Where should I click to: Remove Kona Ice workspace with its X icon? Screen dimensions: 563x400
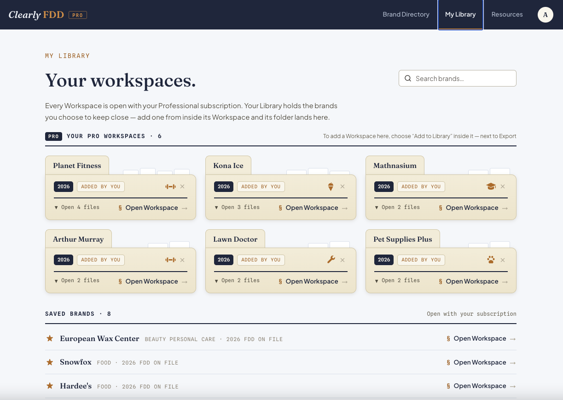342,186
